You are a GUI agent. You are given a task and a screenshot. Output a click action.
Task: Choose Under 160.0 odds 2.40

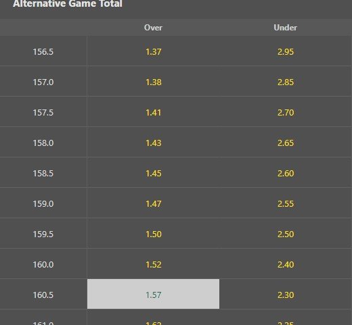(286, 264)
